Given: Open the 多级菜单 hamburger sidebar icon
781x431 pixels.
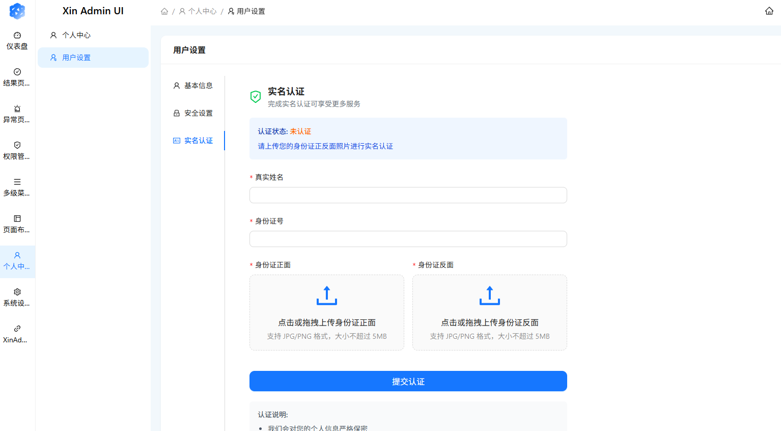Looking at the screenshot, I should click(x=17, y=182).
